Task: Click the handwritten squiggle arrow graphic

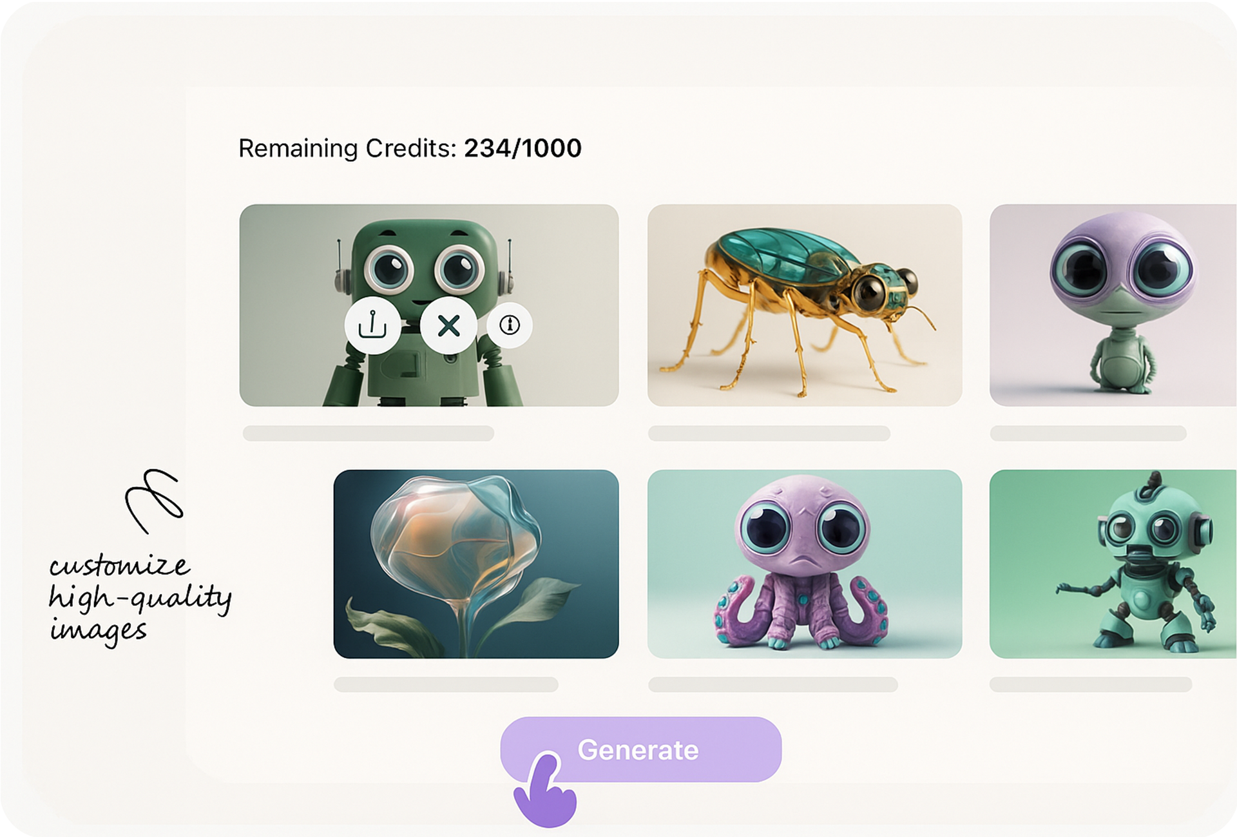Action: (x=155, y=501)
